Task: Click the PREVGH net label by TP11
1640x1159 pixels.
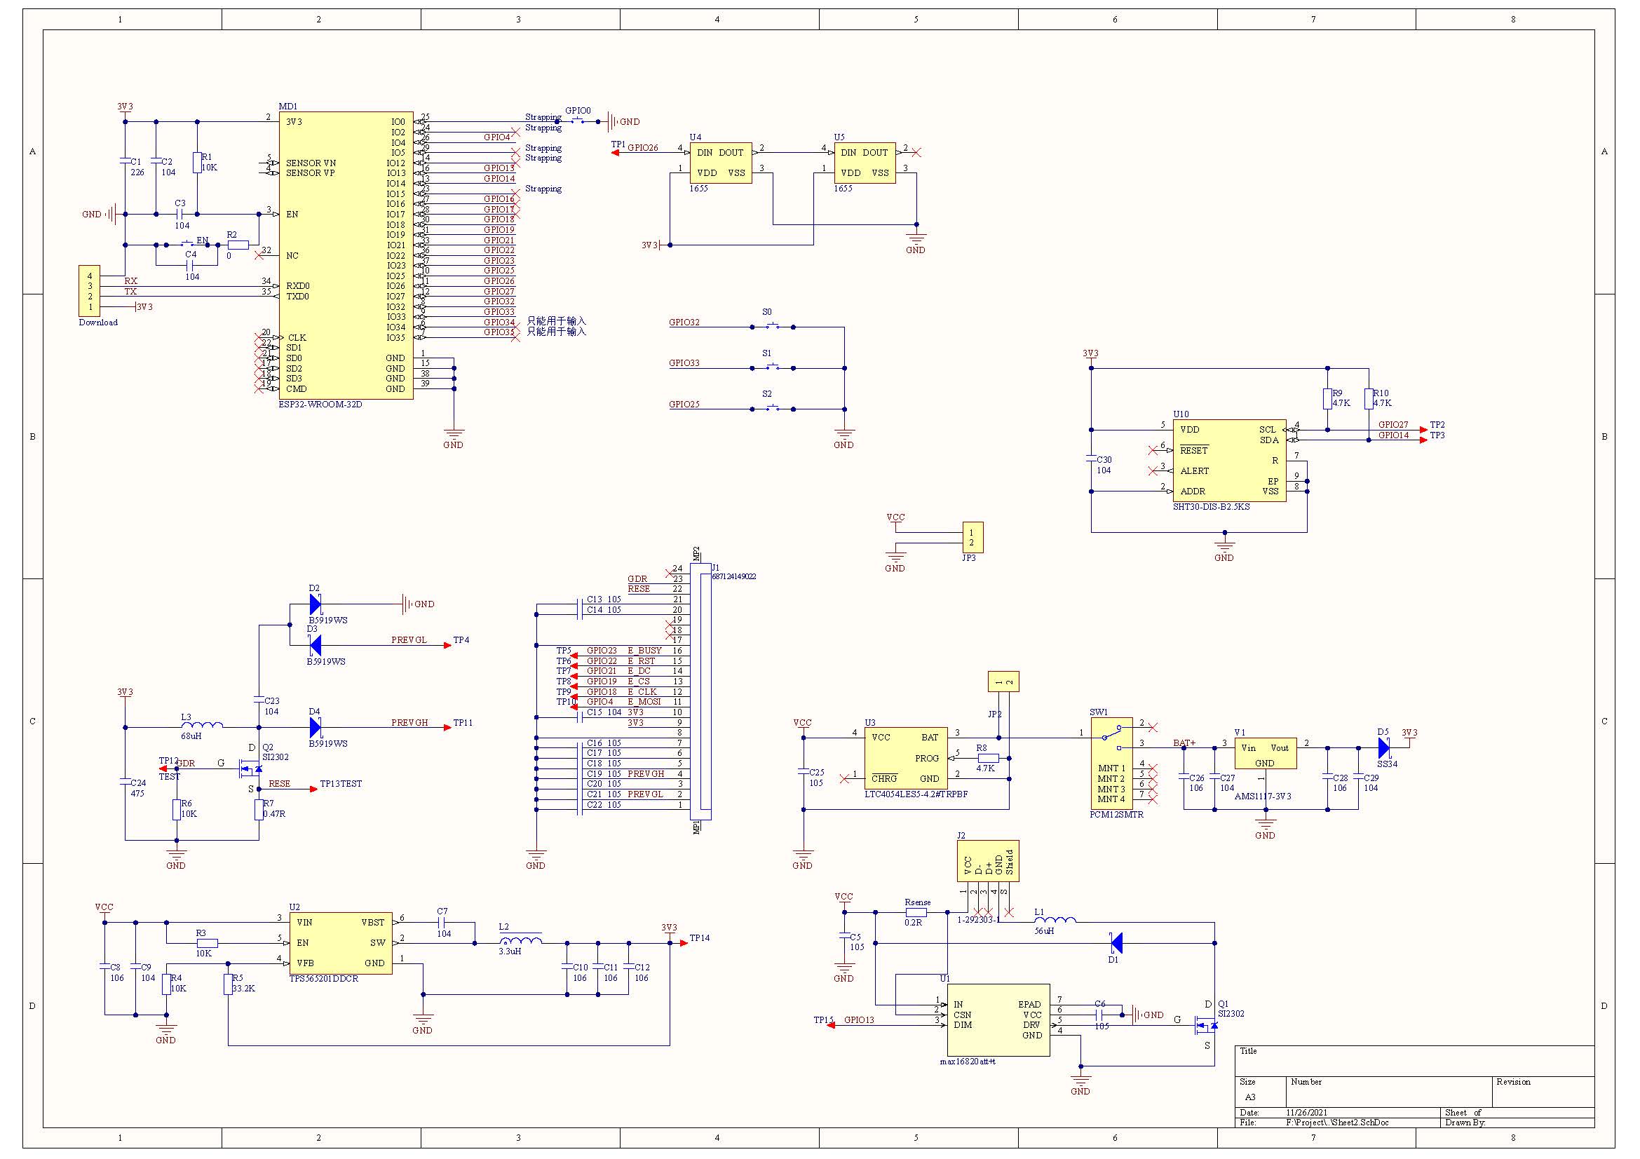Action: (409, 723)
